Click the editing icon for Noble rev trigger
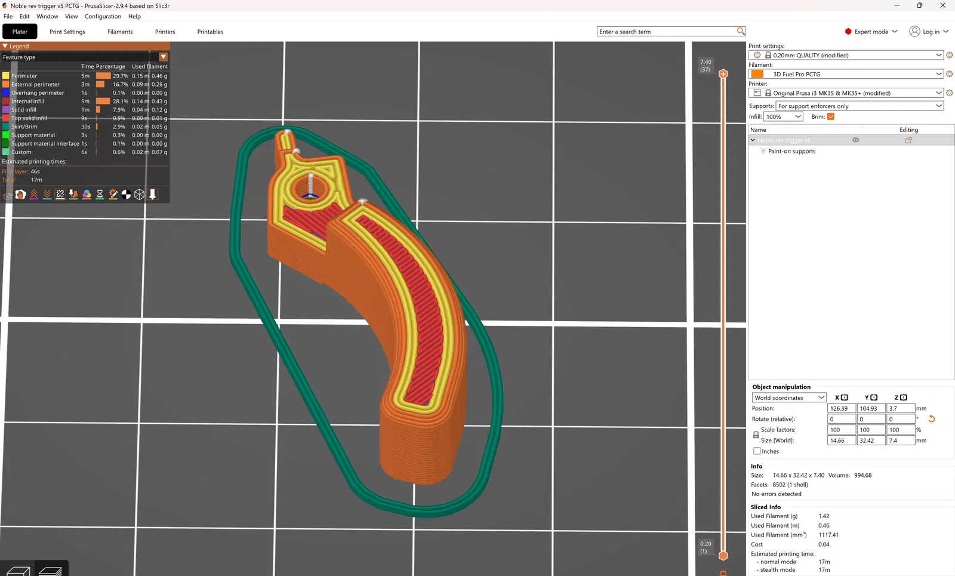This screenshot has width=955, height=576. pos(908,140)
